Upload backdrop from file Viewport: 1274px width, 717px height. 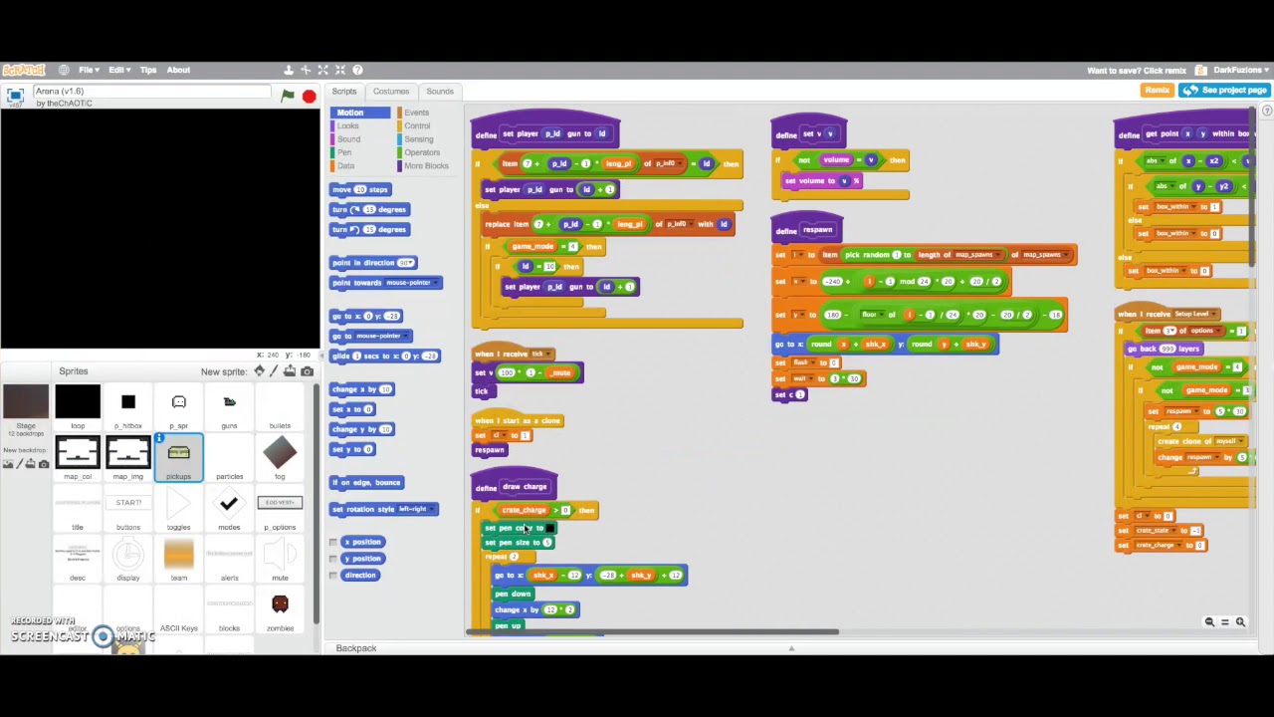click(31, 464)
